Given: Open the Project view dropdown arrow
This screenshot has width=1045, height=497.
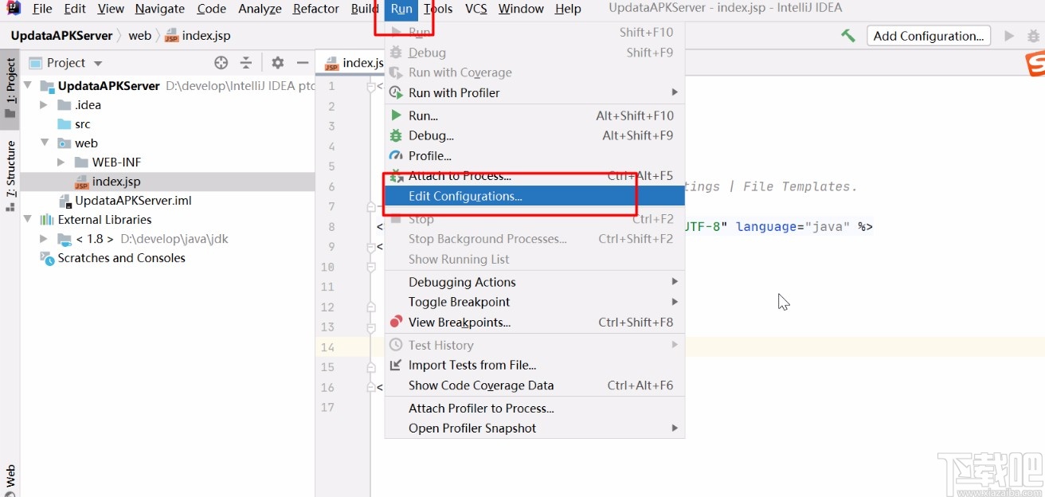Looking at the screenshot, I should click(97, 62).
